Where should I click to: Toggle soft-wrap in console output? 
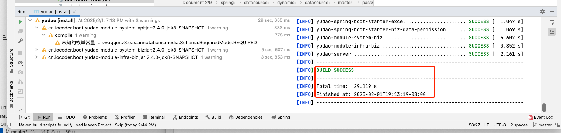(551, 22)
